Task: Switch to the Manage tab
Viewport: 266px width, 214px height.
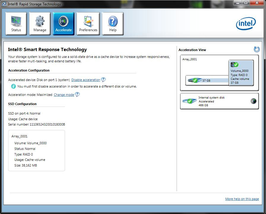Action: (40, 24)
